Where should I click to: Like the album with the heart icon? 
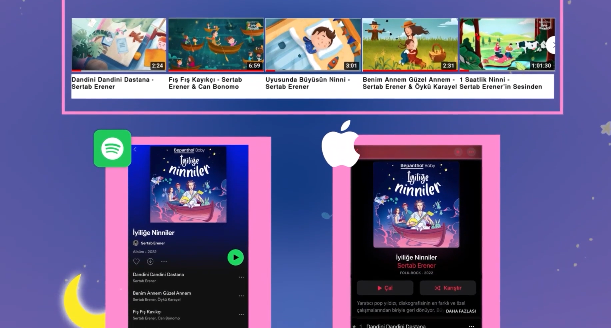(x=136, y=262)
